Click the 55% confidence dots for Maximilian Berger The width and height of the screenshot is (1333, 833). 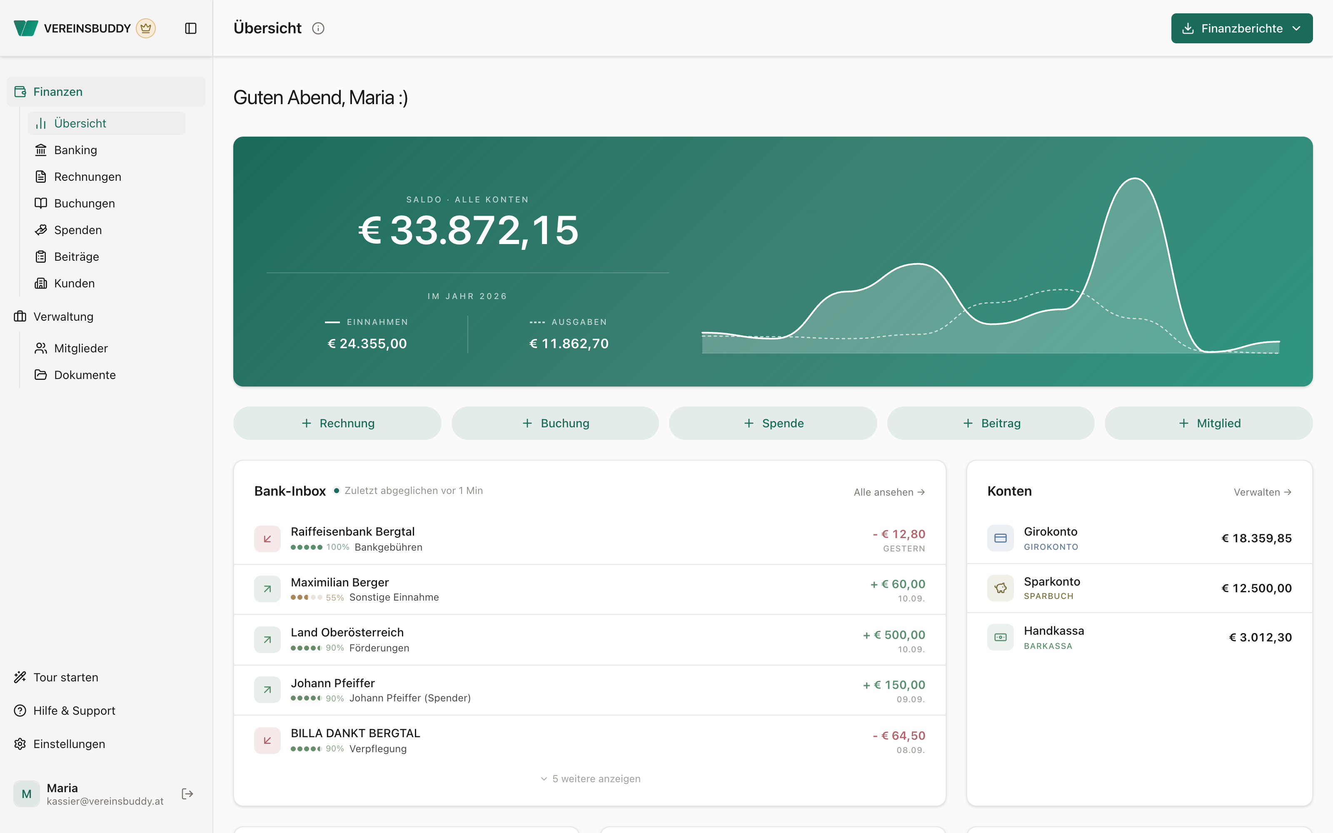tap(306, 597)
